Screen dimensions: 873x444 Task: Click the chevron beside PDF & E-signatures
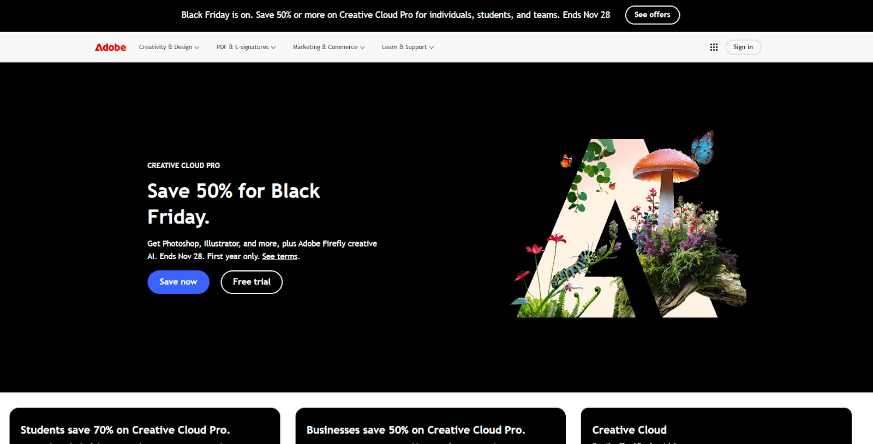pyautogui.click(x=273, y=47)
